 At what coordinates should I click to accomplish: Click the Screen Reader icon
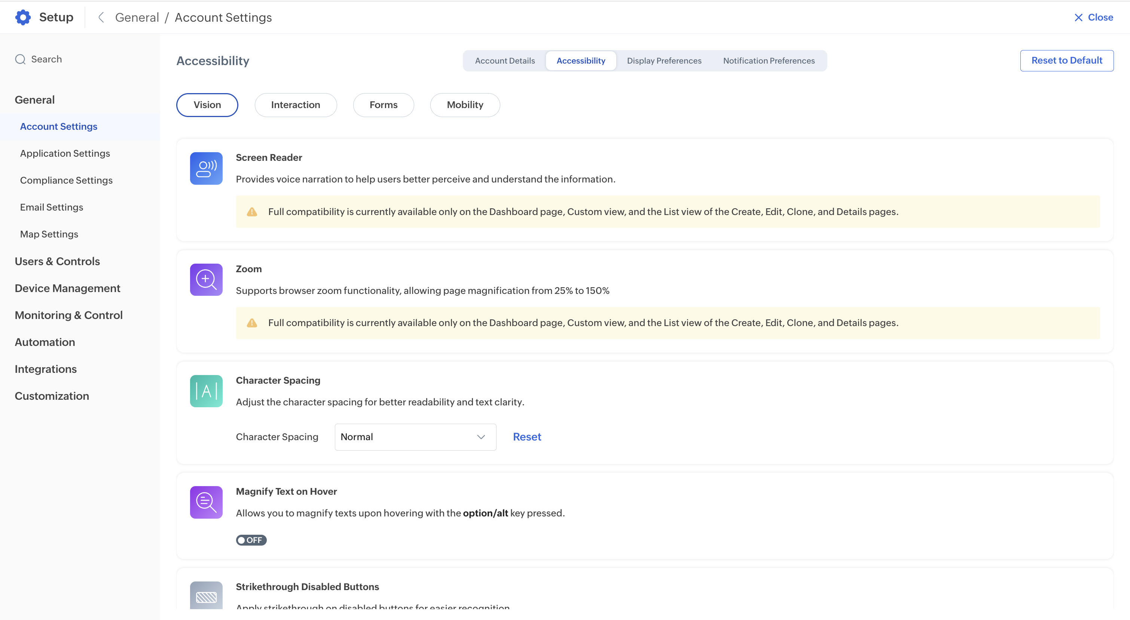coord(206,168)
